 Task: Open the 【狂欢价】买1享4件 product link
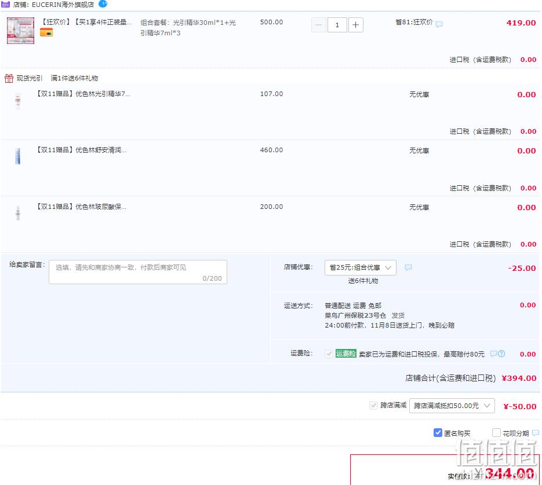(x=86, y=22)
